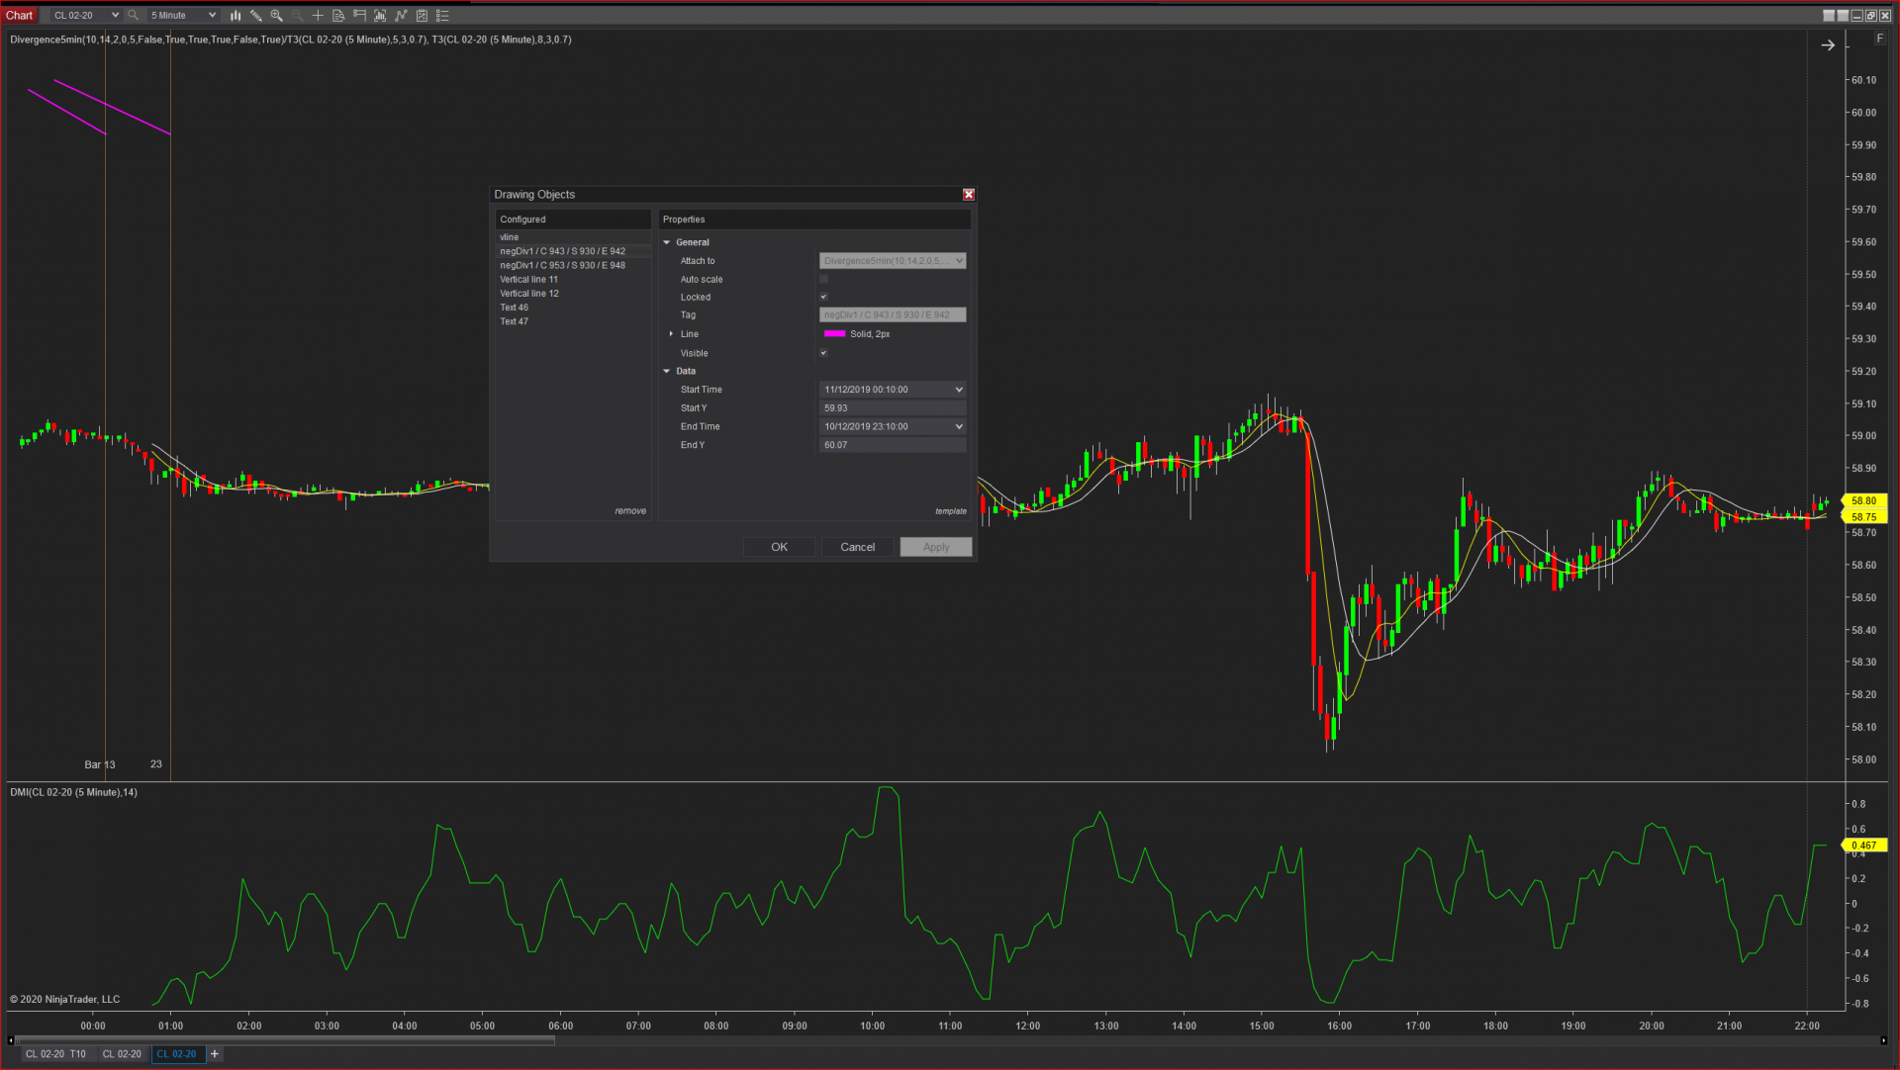1900x1070 pixels.
Task: Select the crosshair cursor tool
Action: (x=318, y=15)
